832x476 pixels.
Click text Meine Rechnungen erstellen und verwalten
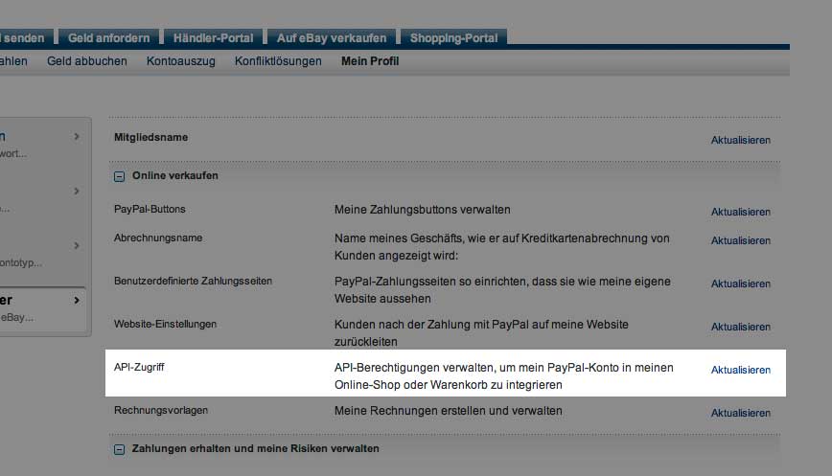[x=449, y=411]
